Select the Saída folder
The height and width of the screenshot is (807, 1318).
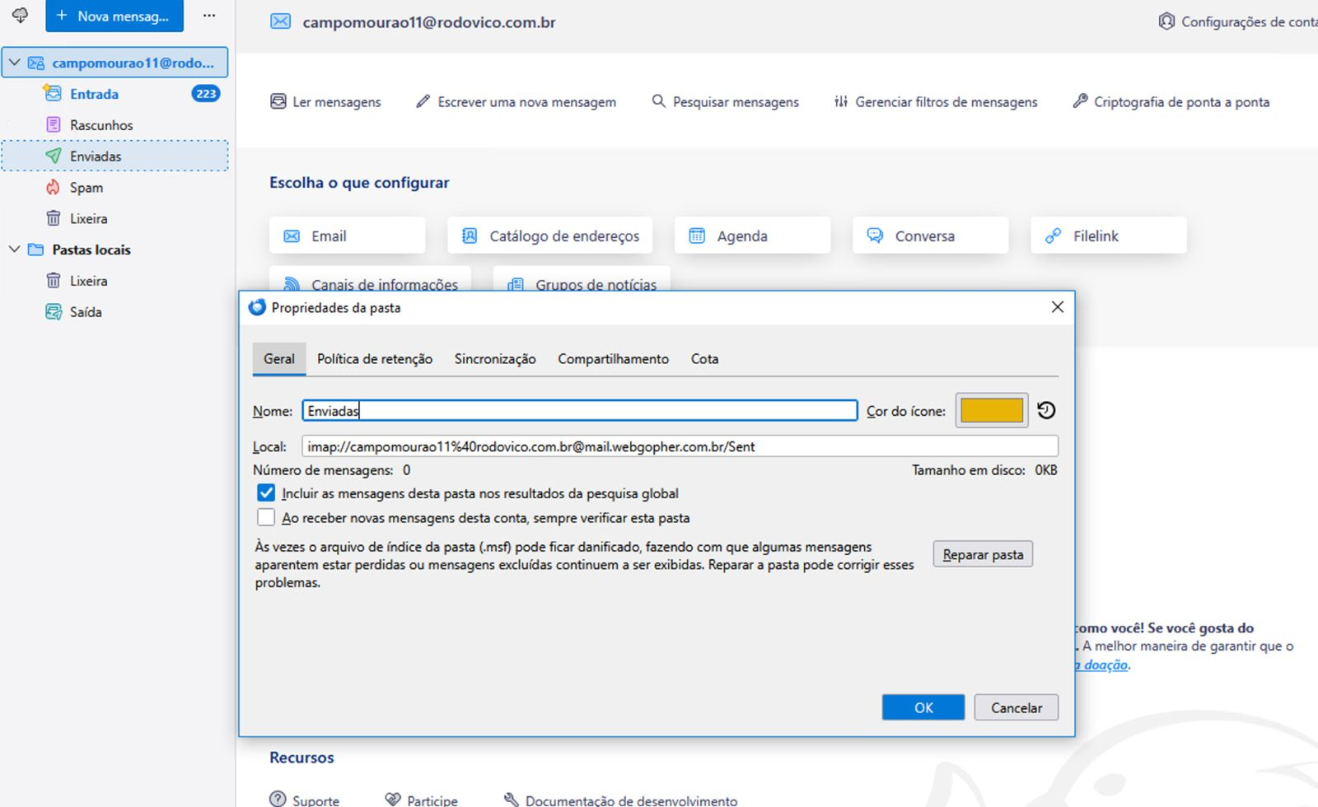(115, 312)
